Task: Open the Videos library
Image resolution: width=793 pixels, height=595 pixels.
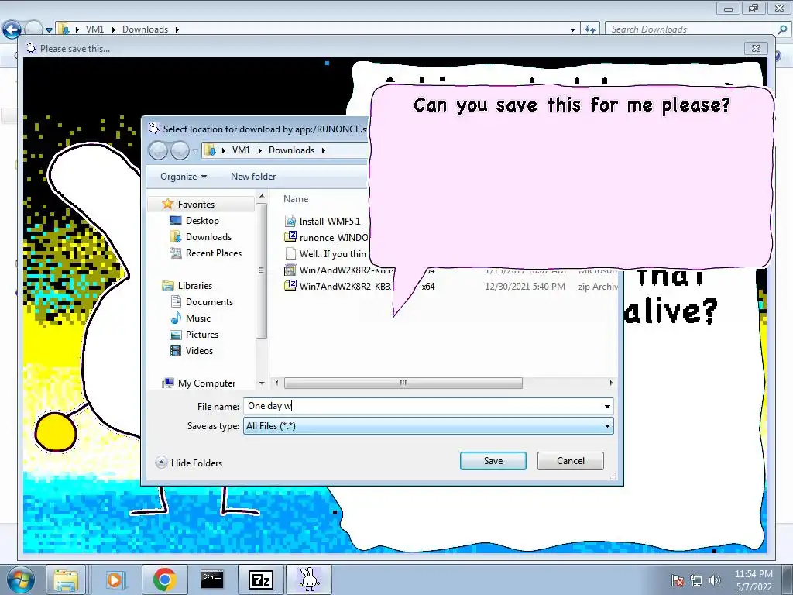Action: tap(199, 351)
